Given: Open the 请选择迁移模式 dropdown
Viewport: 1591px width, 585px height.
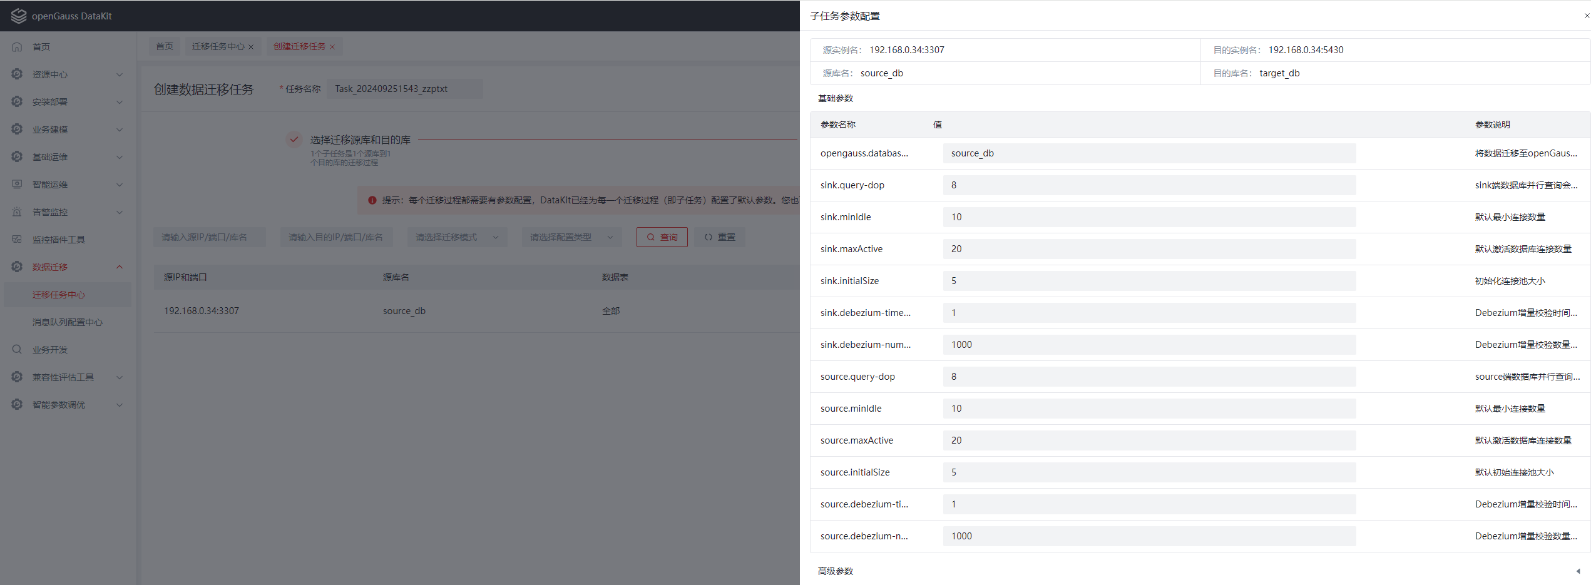Looking at the screenshot, I should click(x=457, y=237).
